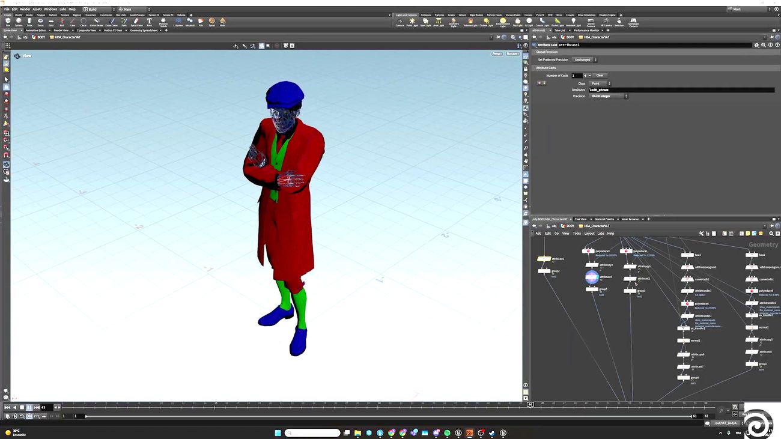
Task: Expand the Precision 64-bit integer dropdown
Action: point(608,96)
